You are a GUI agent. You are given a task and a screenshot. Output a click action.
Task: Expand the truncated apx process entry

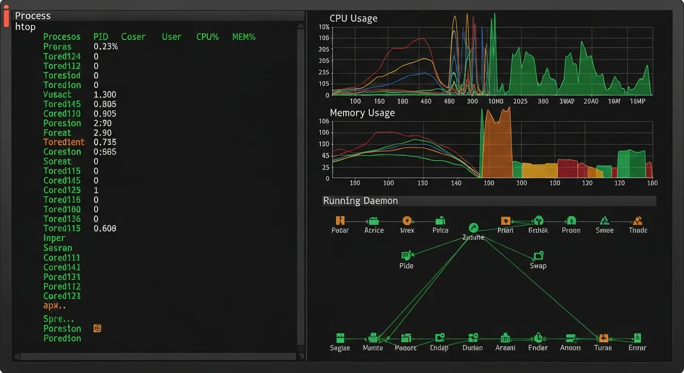pos(53,305)
